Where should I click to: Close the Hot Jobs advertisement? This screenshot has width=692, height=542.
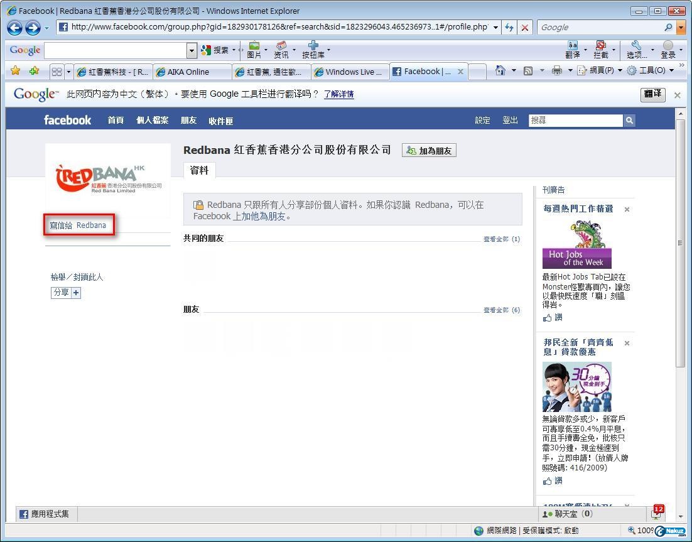coord(627,210)
